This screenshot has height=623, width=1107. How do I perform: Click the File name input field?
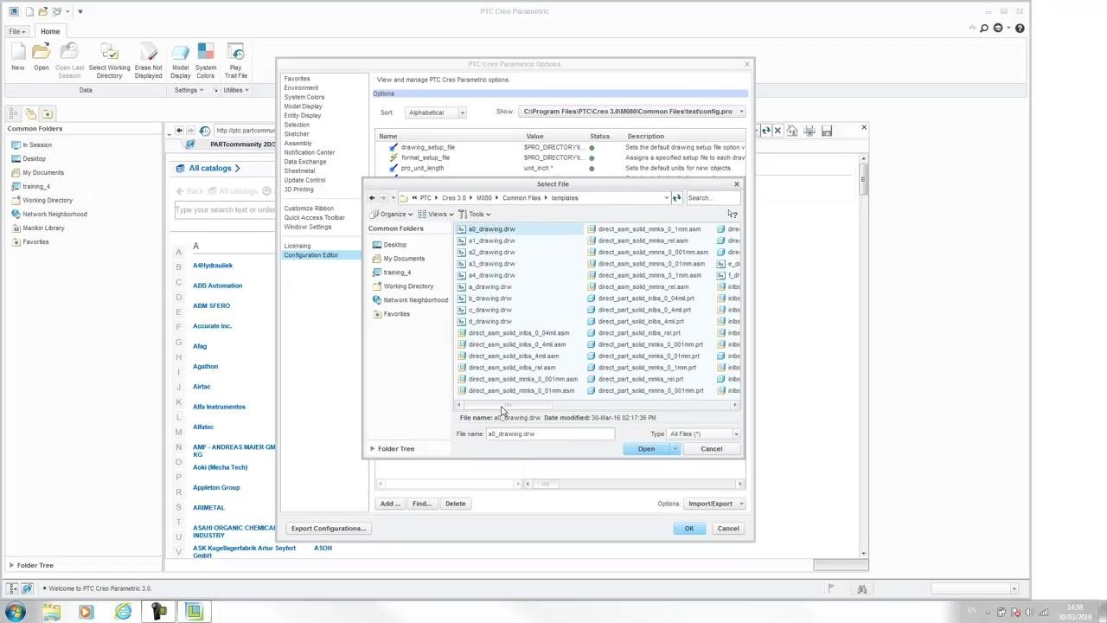(x=550, y=434)
